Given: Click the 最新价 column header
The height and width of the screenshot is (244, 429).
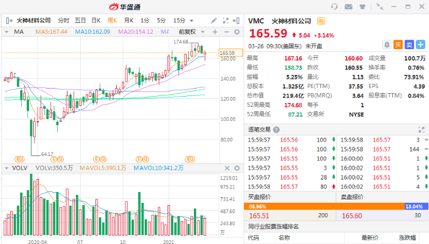Looking at the screenshot, I should [x=370, y=238].
